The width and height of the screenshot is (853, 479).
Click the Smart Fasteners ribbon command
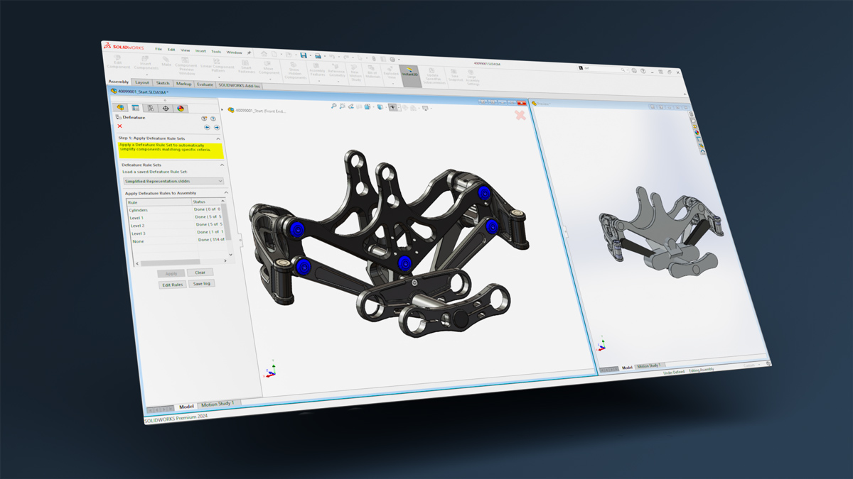pos(246,67)
